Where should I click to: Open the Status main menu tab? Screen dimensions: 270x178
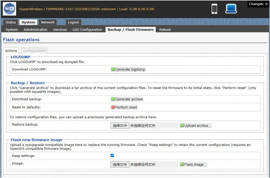[11, 22]
